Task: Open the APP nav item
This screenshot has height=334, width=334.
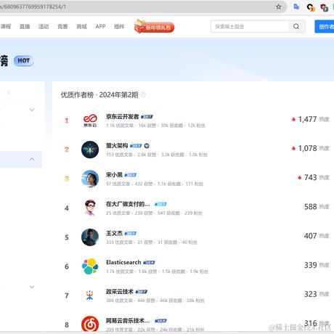Action: click(100, 26)
